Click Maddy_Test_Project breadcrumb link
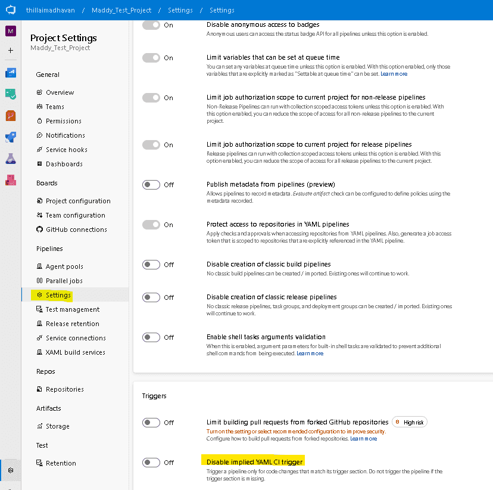 click(121, 10)
